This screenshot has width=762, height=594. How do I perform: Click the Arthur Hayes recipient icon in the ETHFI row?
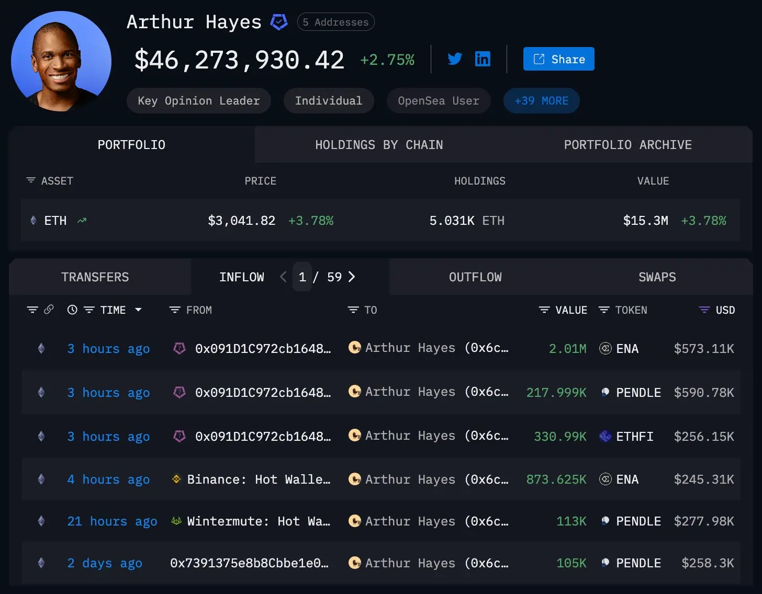[x=354, y=435]
